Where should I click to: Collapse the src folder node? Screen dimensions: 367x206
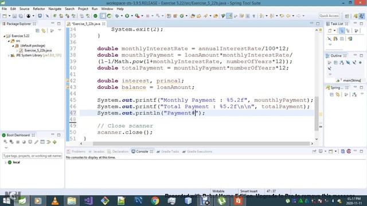point(9,41)
